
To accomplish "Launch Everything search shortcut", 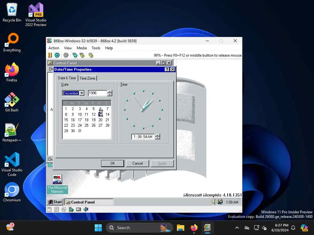I will click(x=12, y=42).
